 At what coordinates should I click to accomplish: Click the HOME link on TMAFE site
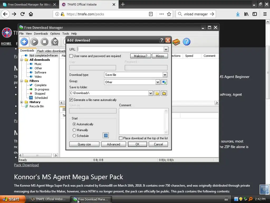click(x=6, y=44)
